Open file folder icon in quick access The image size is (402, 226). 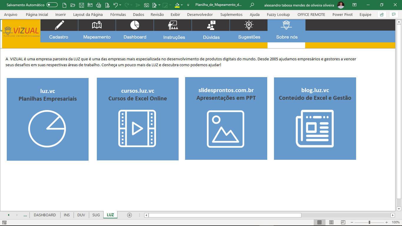click(73, 5)
